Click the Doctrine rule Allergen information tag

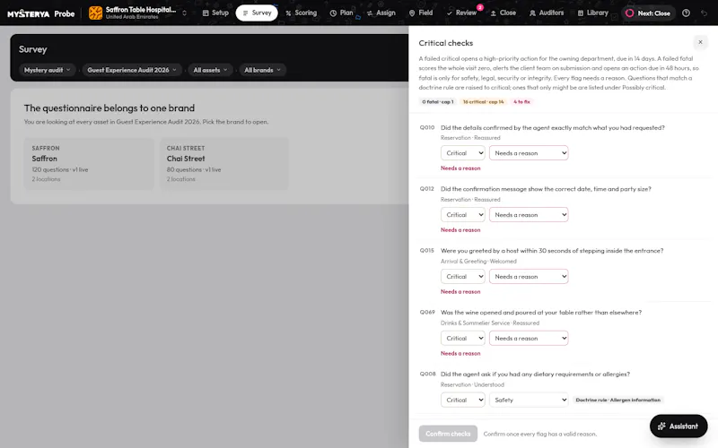tap(618, 400)
